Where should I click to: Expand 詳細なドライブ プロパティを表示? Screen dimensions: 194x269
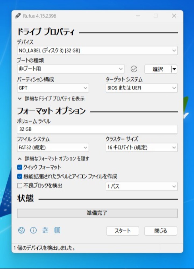(x=51, y=99)
